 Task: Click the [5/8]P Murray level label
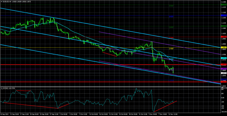pos(171,6)
